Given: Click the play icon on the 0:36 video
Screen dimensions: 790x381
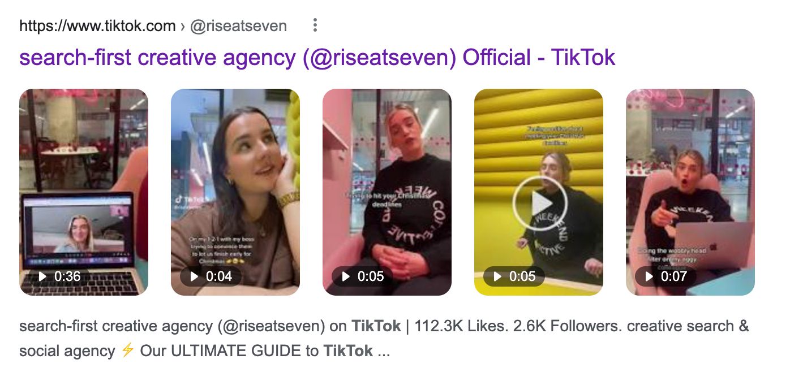Looking at the screenshot, I should point(42,276).
